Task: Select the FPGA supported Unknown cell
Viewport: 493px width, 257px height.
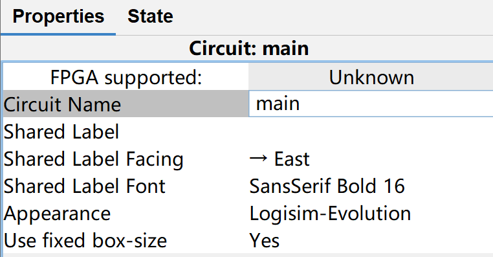Action: (371, 77)
